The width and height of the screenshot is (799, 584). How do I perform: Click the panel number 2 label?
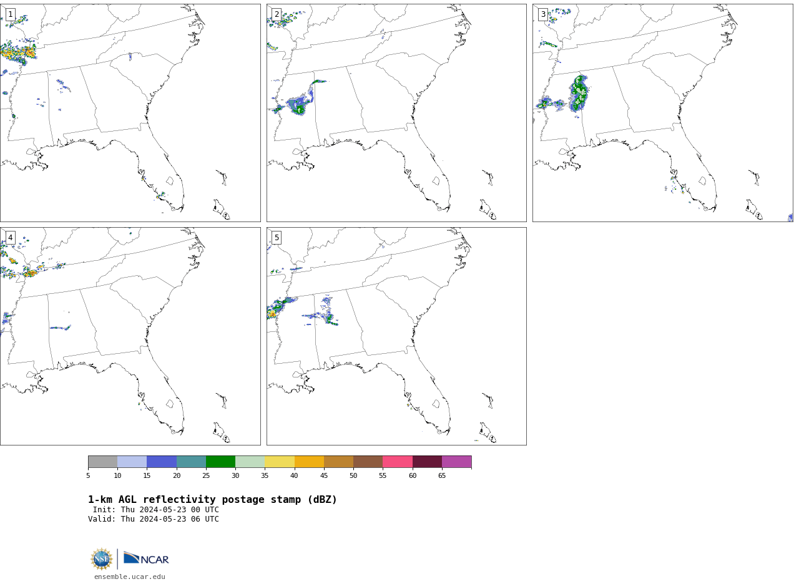pyautogui.click(x=277, y=14)
